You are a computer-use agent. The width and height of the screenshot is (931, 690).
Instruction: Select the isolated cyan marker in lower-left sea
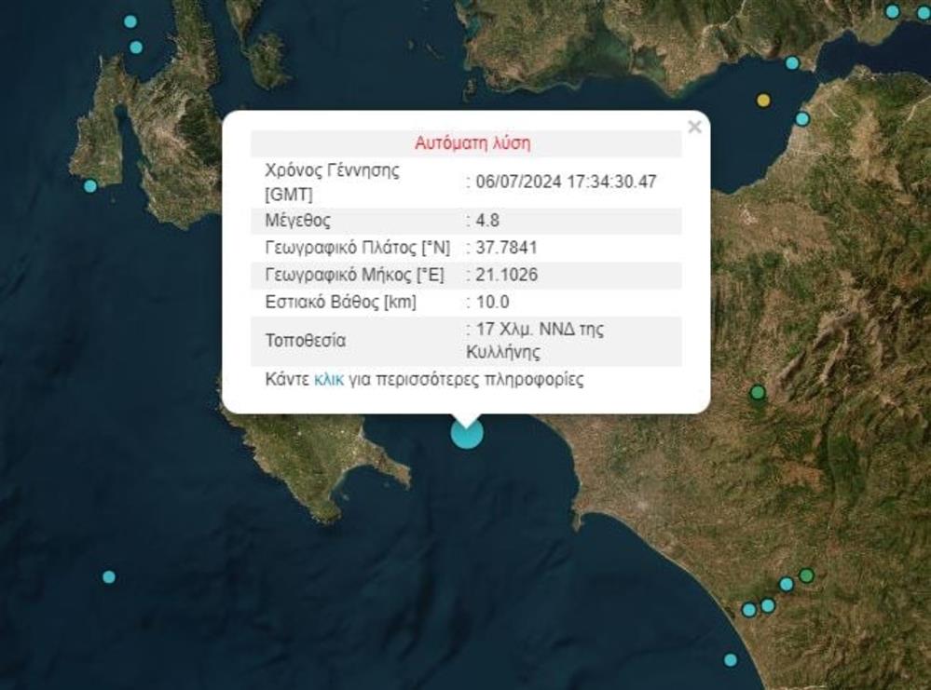(x=109, y=576)
